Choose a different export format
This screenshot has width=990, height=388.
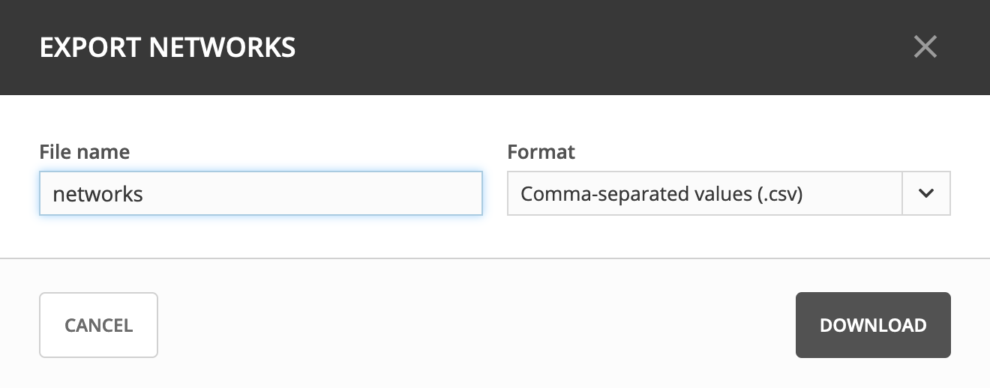tap(705, 194)
